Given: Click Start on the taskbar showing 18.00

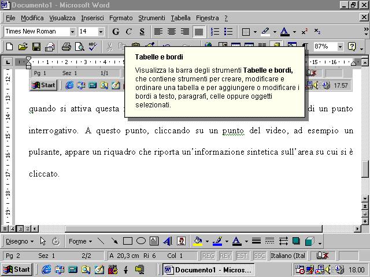Looking at the screenshot, I should (x=17, y=269).
